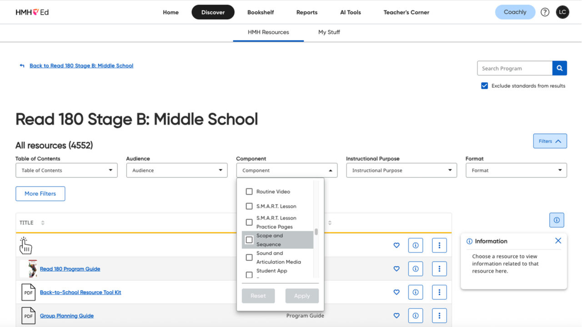Check the Routine Video component option
The width and height of the screenshot is (582, 327).
point(249,192)
